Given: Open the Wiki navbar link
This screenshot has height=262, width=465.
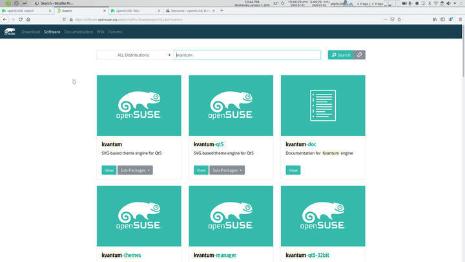Looking at the screenshot, I should (101, 32).
